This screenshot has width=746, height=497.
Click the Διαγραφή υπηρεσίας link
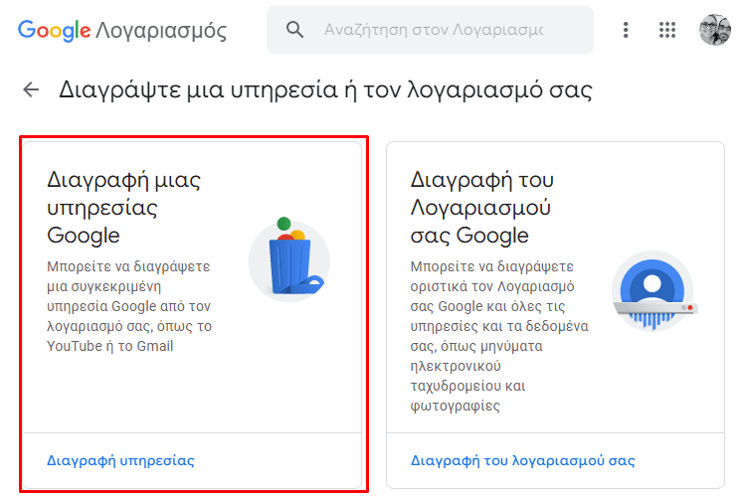120,460
